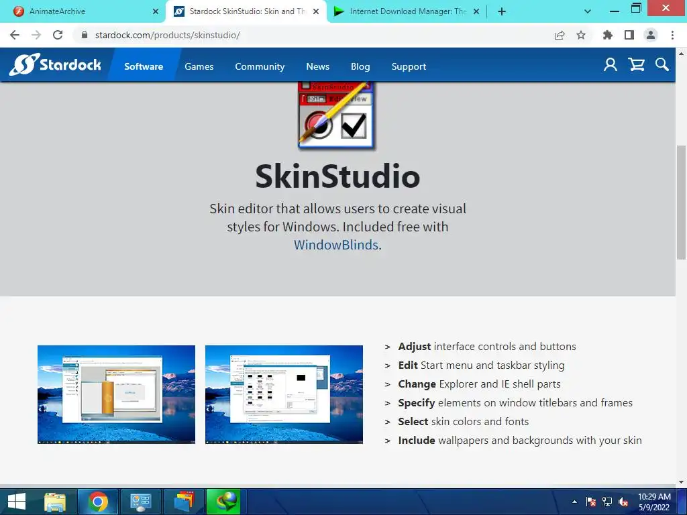Open File Explorer from the taskbar
The image size is (687, 515).
[55, 502]
